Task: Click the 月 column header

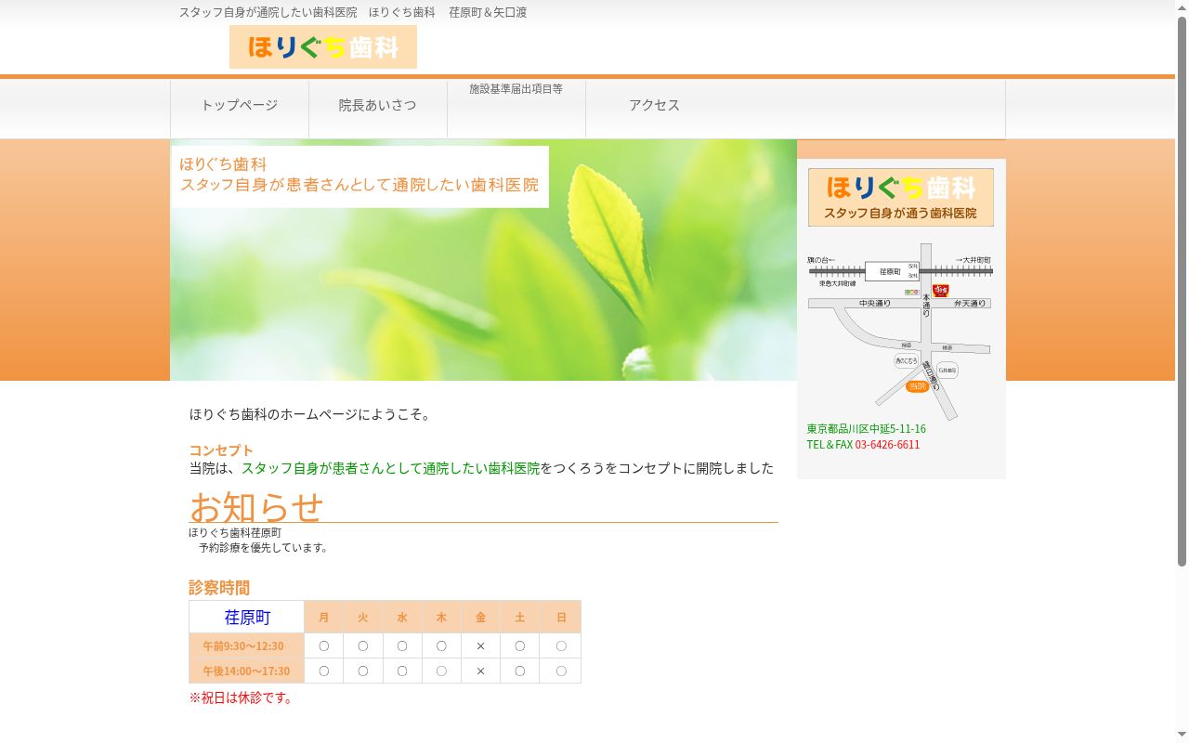Action: (324, 618)
